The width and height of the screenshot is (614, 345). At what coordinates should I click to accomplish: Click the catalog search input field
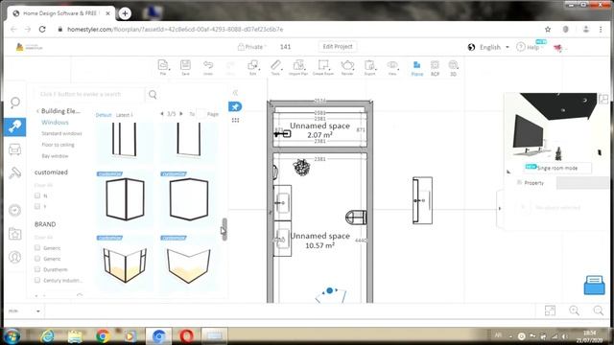pyautogui.click(x=90, y=94)
